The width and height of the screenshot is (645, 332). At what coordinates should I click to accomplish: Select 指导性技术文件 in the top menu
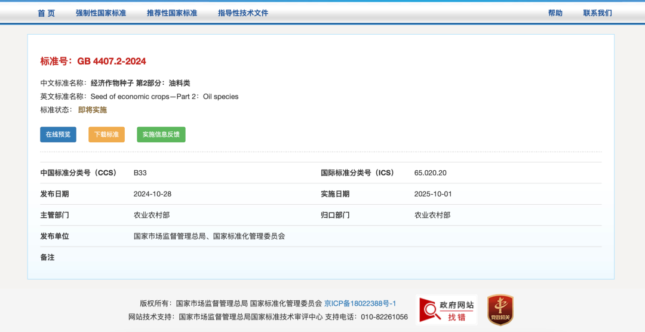tap(243, 13)
